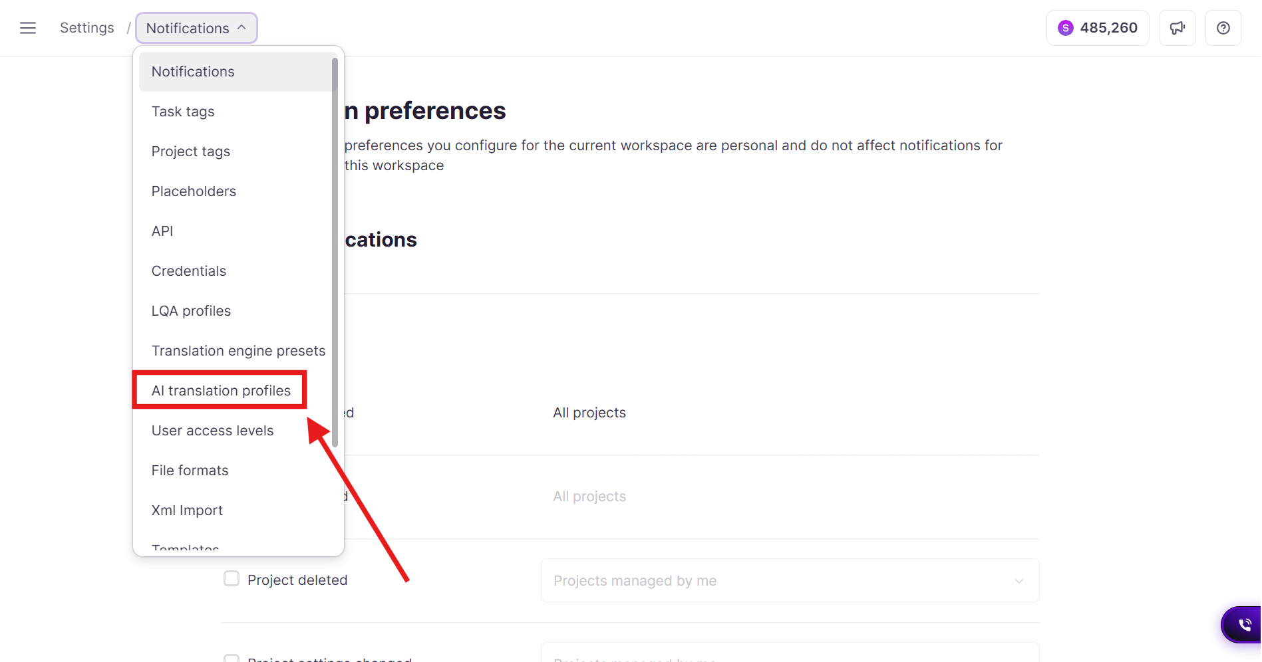Open the phone call support widget

pos(1243,625)
